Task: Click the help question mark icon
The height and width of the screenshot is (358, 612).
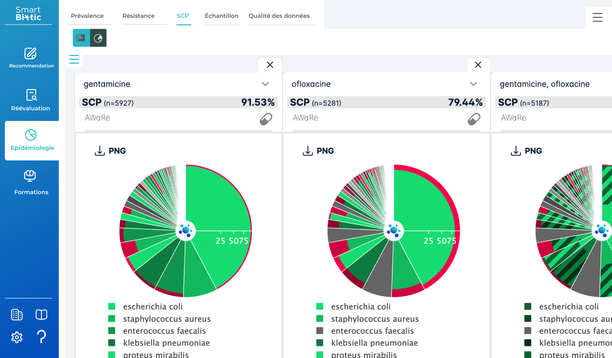Action: pyautogui.click(x=41, y=337)
